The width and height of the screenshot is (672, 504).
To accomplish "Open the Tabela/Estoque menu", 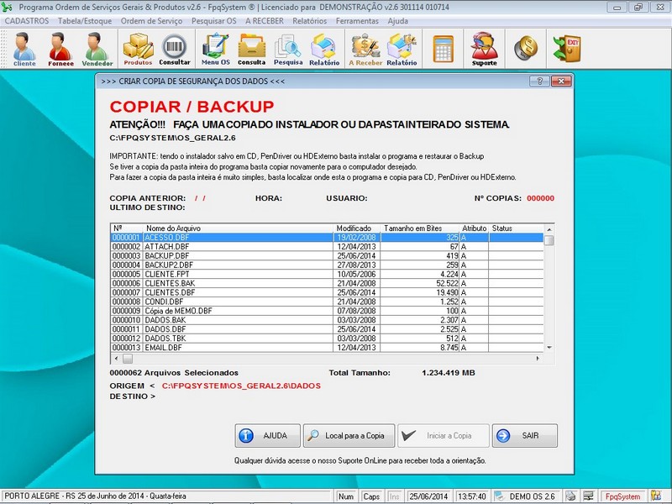I will click(85, 21).
